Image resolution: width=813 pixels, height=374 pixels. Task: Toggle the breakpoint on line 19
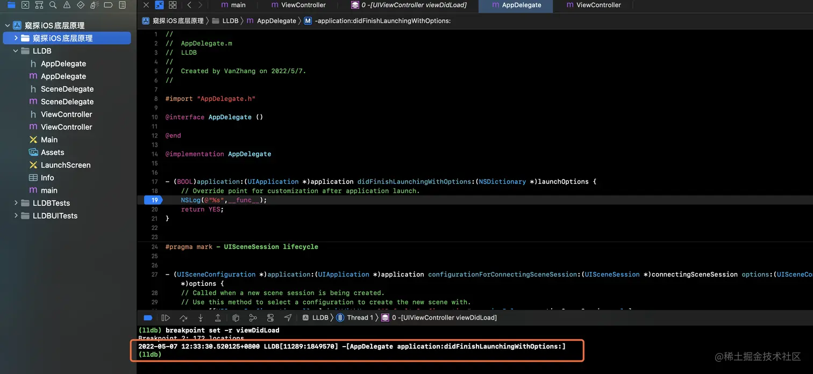pyautogui.click(x=153, y=200)
